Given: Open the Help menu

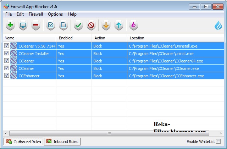Looking at the screenshot, I should click(x=72, y=14).
